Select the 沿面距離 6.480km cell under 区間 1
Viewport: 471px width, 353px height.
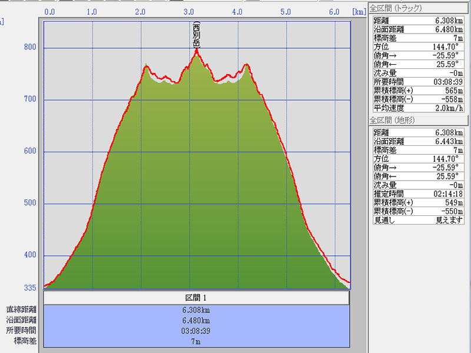(x=197, y=320)
